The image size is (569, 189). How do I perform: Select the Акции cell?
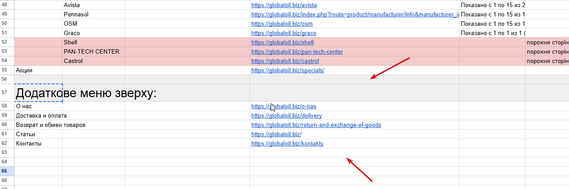pyautogui.click(x=38, y=70)
